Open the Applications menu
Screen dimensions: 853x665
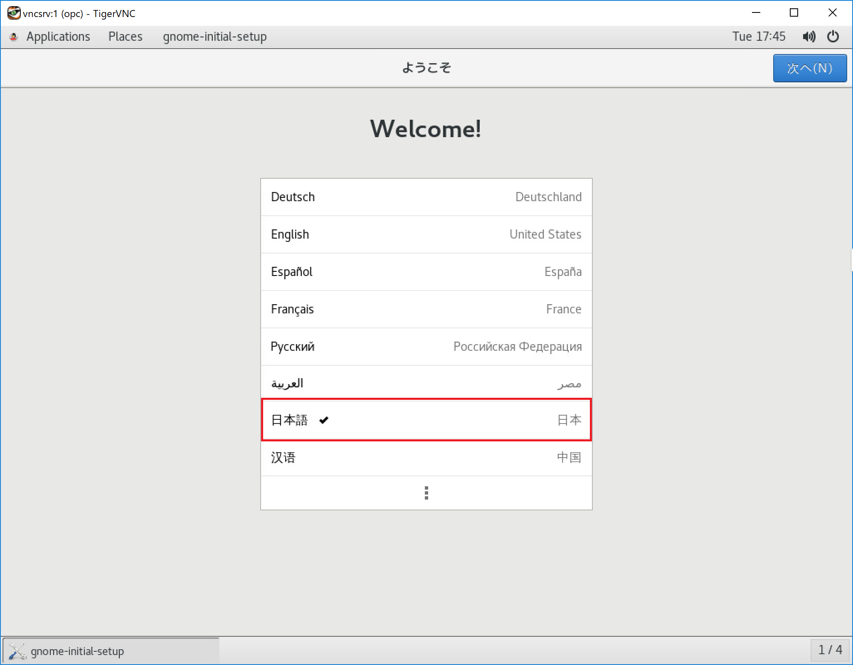point(58,37)
